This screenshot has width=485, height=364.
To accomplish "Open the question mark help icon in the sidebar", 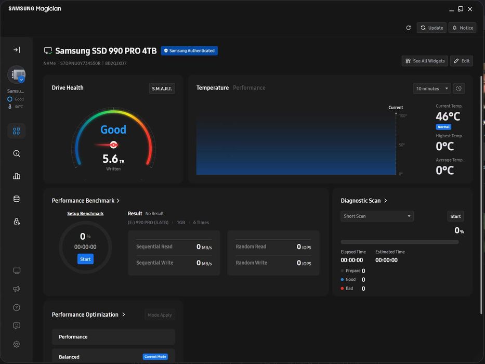I will coord(17,307).
